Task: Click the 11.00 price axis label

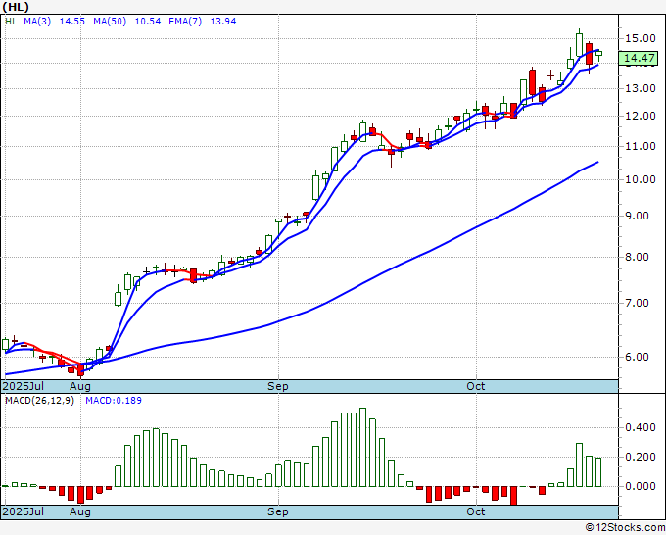Action: [641, 147]
